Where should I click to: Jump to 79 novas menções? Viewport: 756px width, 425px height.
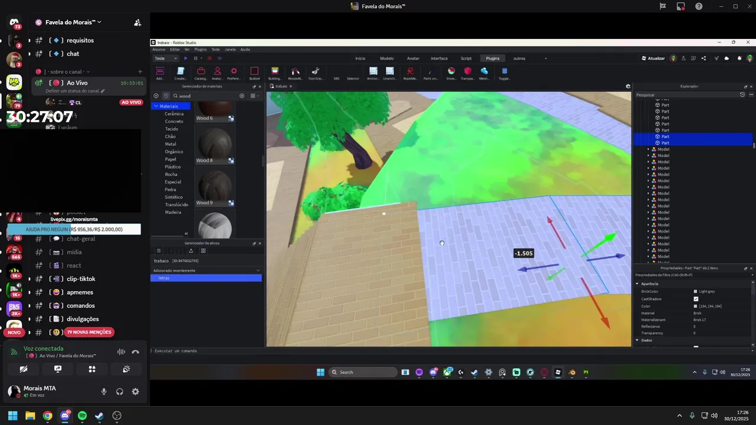[89, 332]
